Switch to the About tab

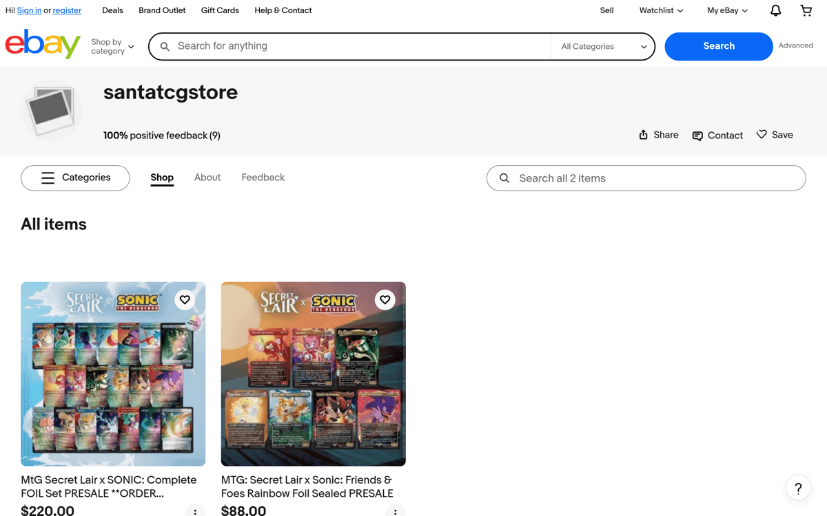[207, 178]
